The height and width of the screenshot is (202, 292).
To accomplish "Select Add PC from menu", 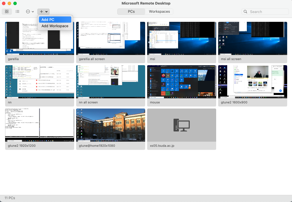I will (55, 20).
